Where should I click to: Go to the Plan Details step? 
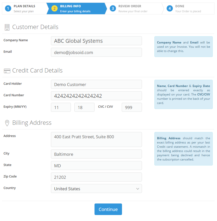24,8
